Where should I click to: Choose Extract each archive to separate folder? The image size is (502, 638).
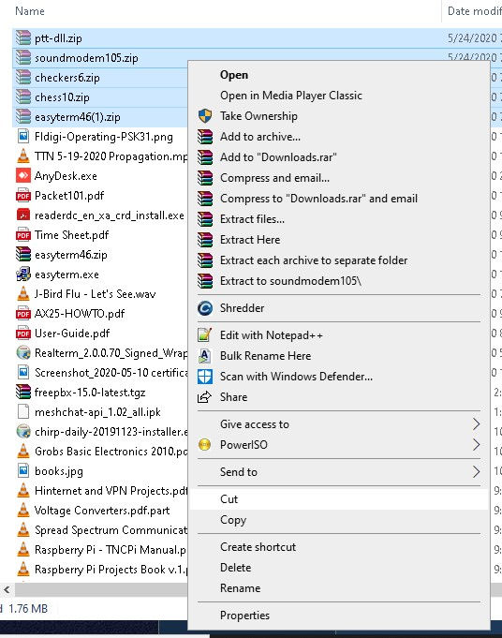click(x=339, y=260)
